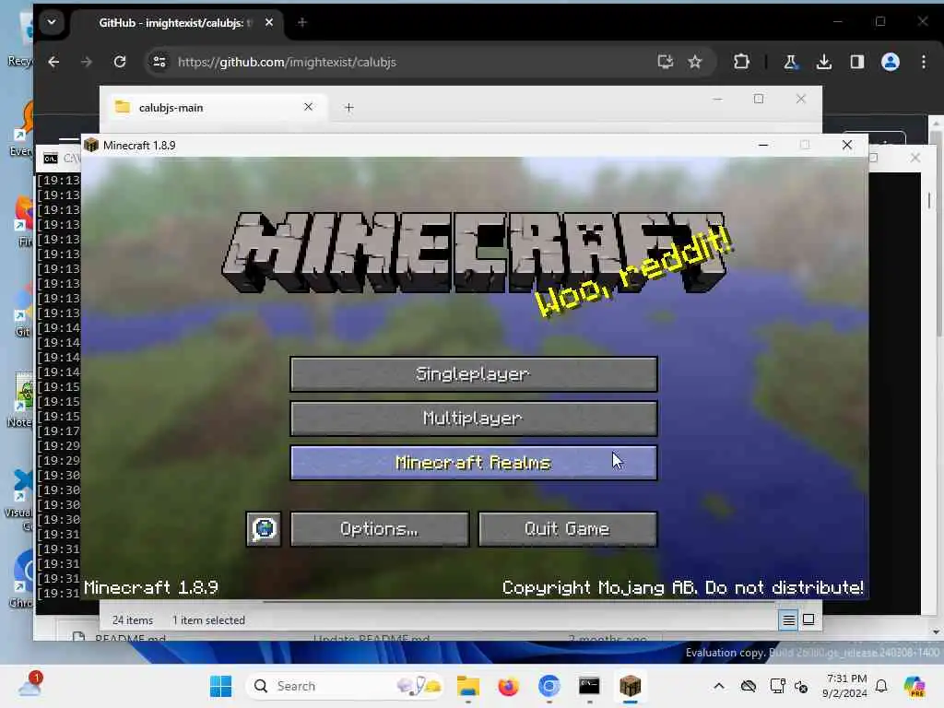Click the taskbar Search box

(x=345, y=686)
